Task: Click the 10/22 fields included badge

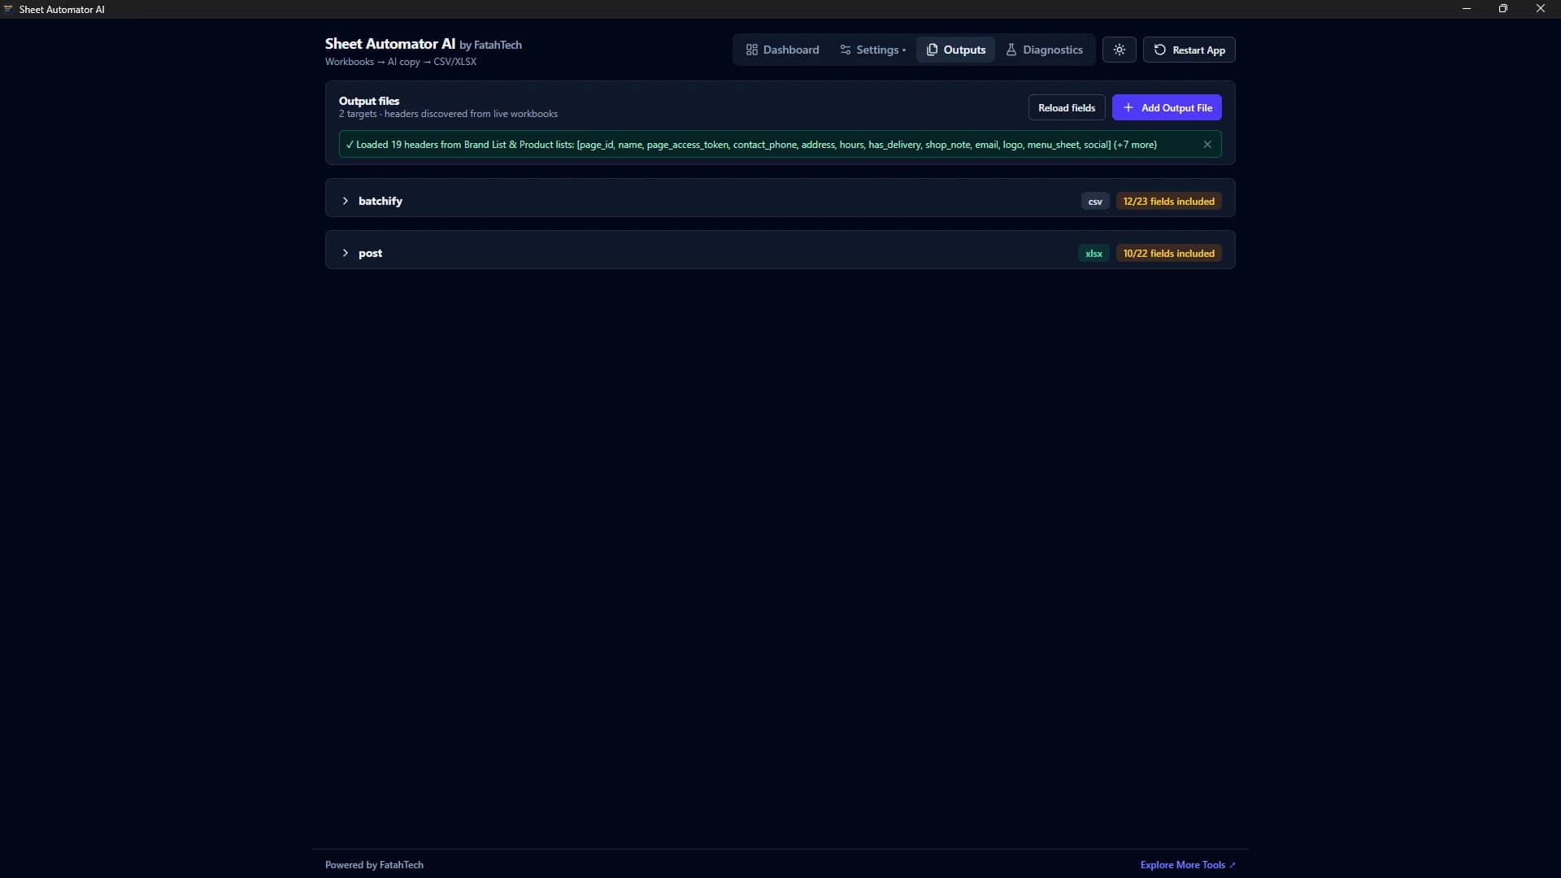Action: [x=1168, y=254]
